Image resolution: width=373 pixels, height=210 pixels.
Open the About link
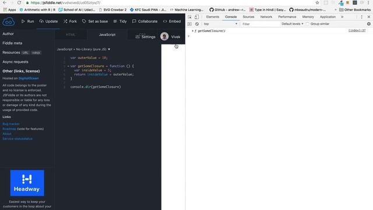pyautogui.click(x=7, y=134)
